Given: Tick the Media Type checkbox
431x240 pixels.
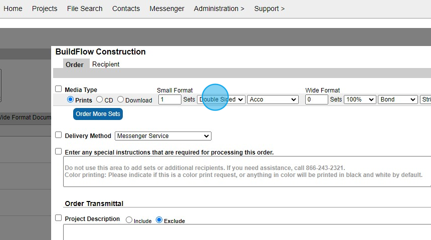Looking at the screenshot, I should click(59, 89).
